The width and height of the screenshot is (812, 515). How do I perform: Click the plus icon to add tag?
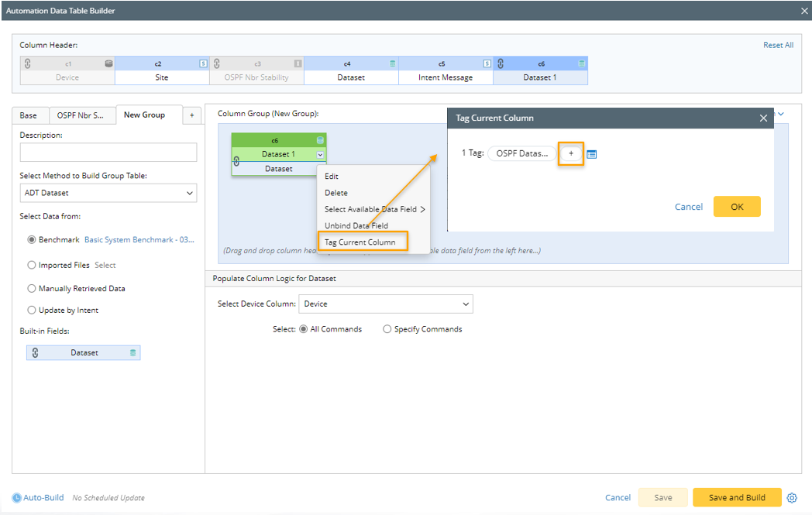coord(571,153)
